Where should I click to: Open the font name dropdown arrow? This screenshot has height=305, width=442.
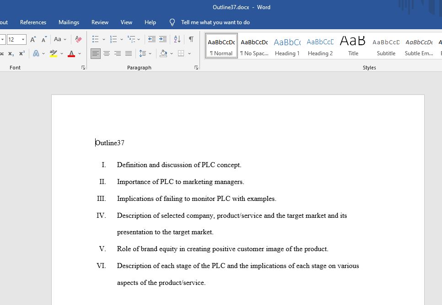pyautogui.click(x=2, y=39)
